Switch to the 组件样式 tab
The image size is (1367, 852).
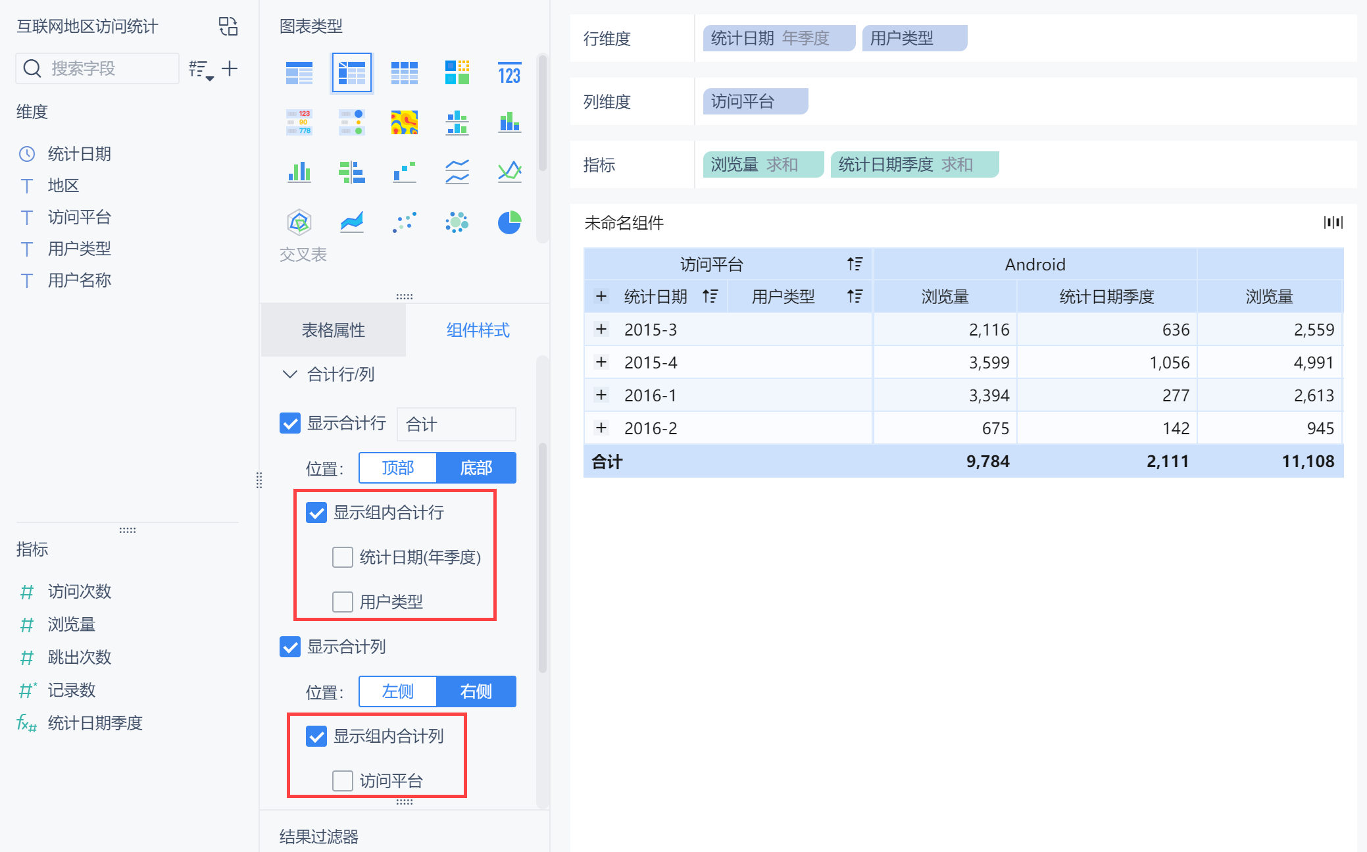click(x=478, y=330)
